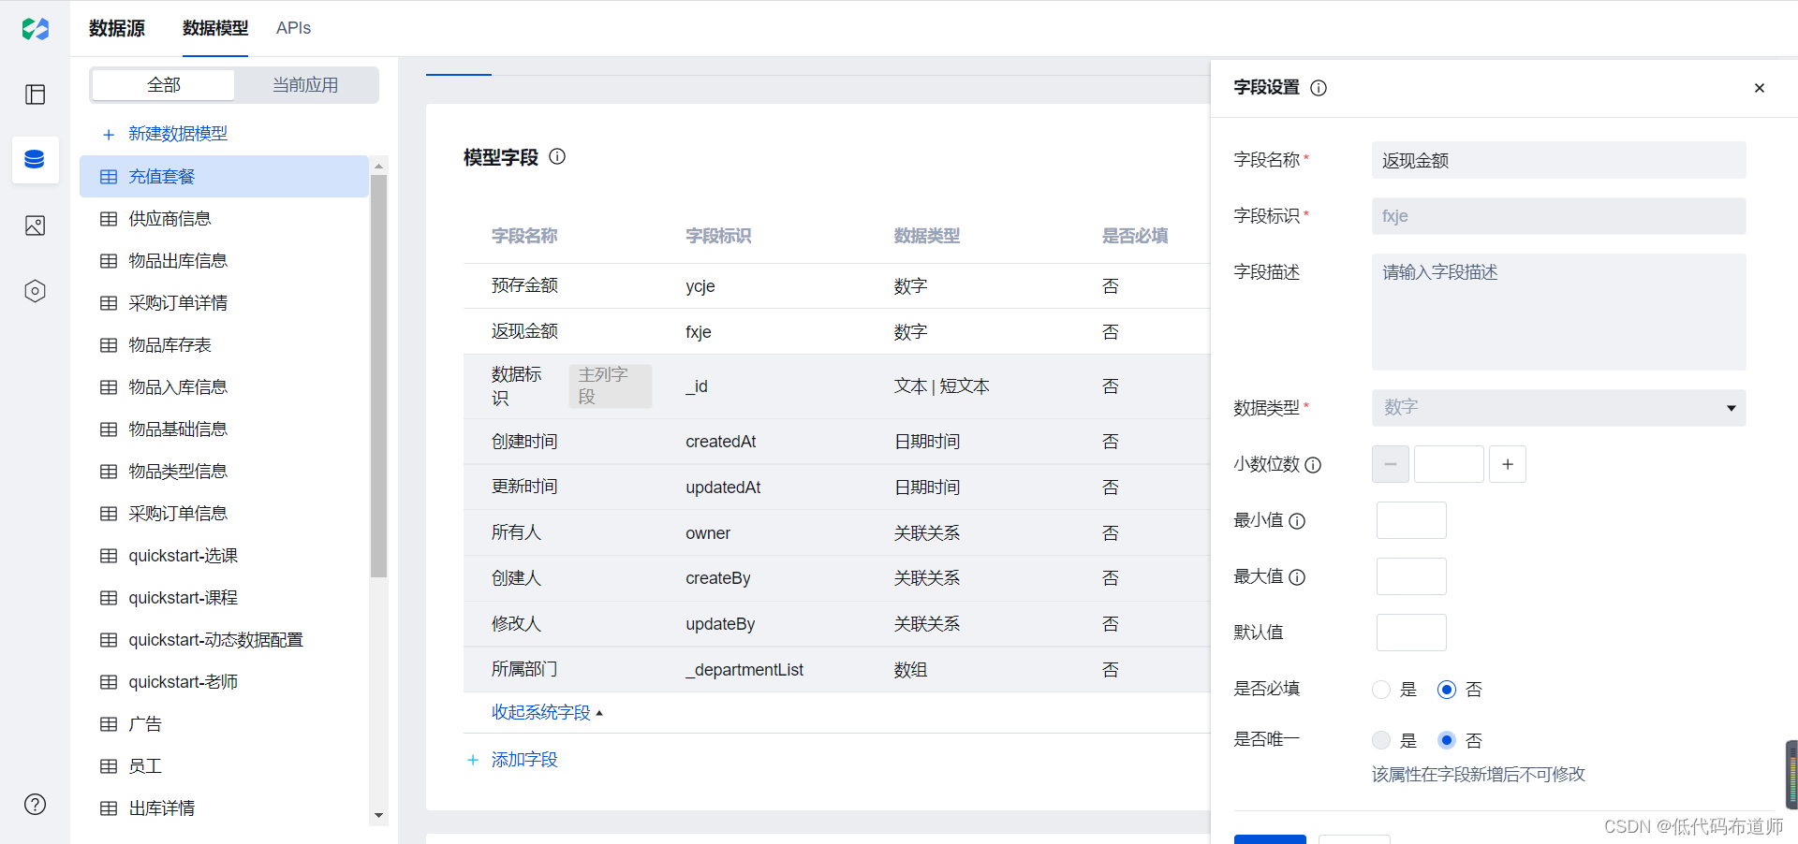Click the table icon of 充值套餐

tap(109, 177)
